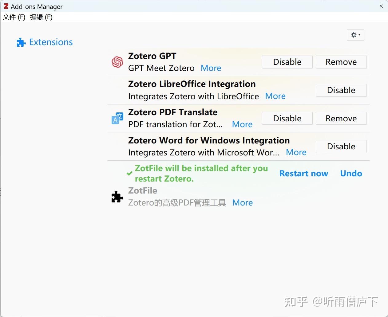This screenshot has width=388, height=317.
Task: Select the Extensions puzzle icon in sidebar
Action: (21, 42)
